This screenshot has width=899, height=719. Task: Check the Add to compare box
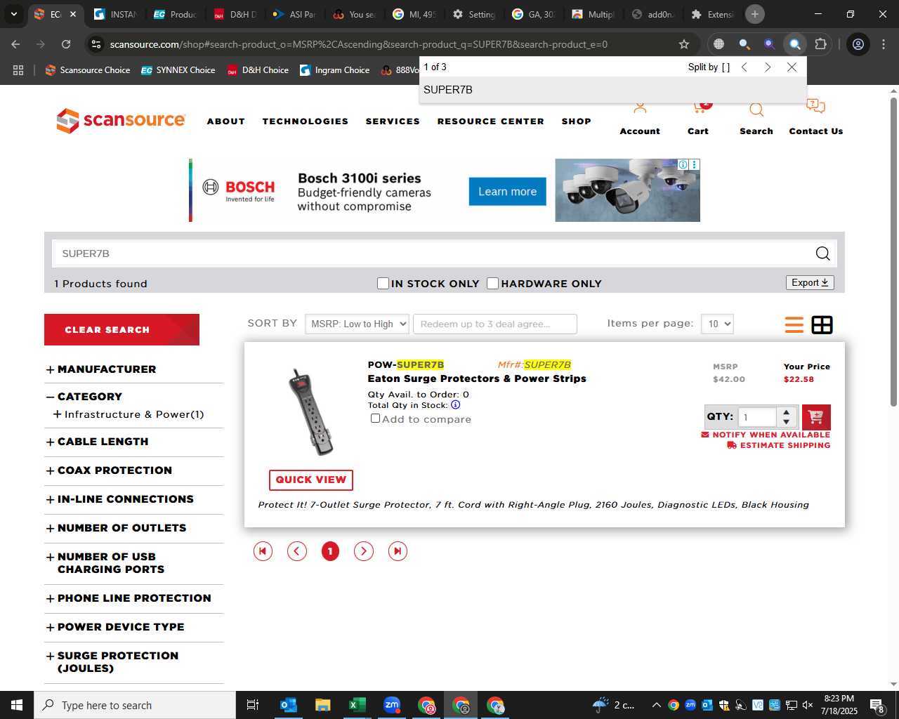click(x=375, y=418)
